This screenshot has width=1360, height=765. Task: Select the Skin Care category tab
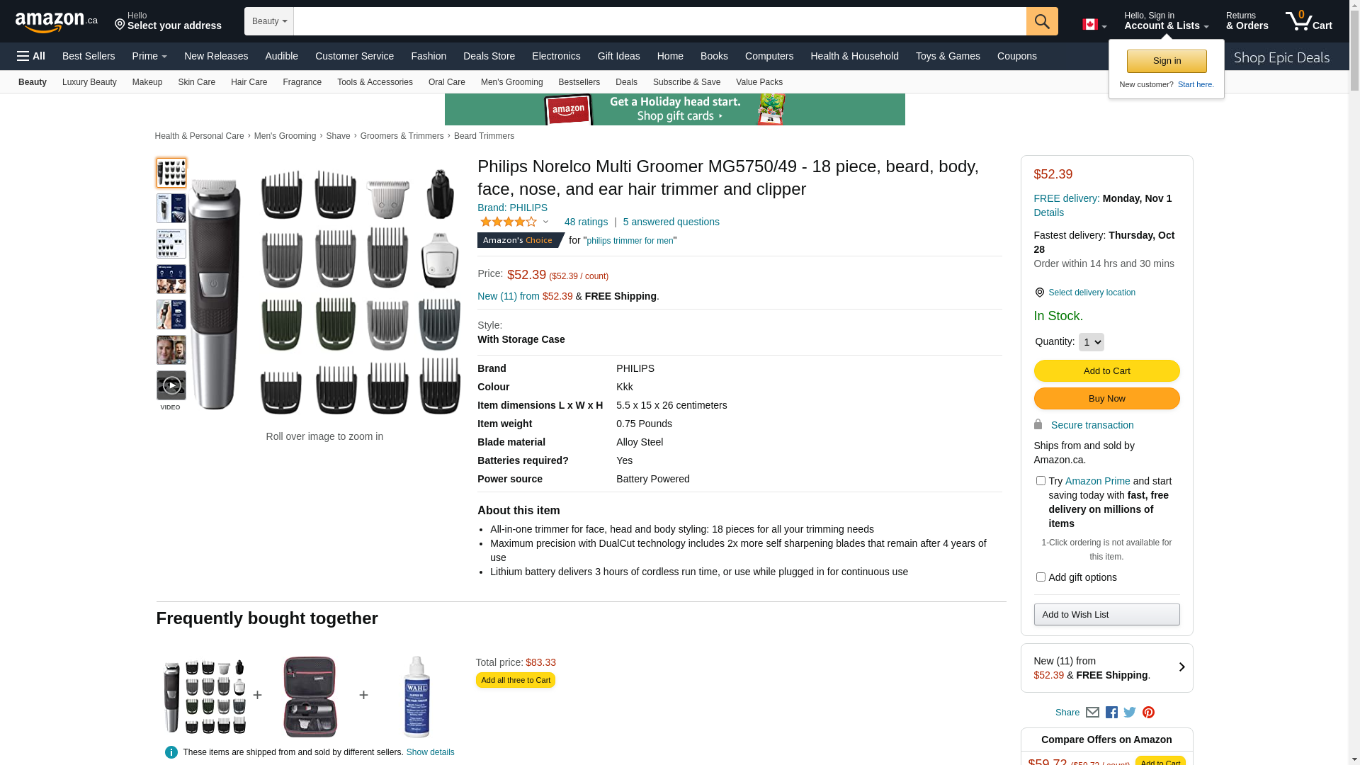[196, 82]
